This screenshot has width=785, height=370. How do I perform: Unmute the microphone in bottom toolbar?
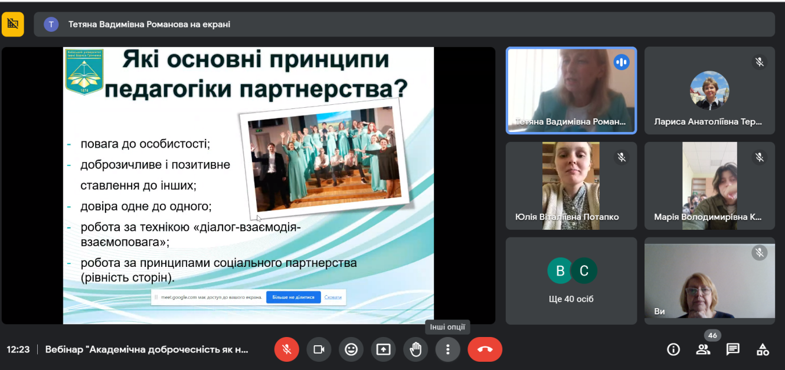tap(286, 349)
